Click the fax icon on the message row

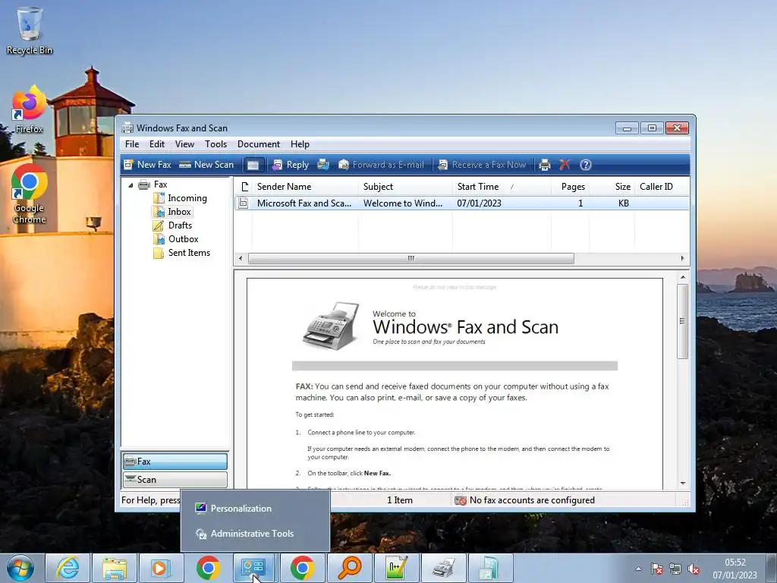pos(244,203)
